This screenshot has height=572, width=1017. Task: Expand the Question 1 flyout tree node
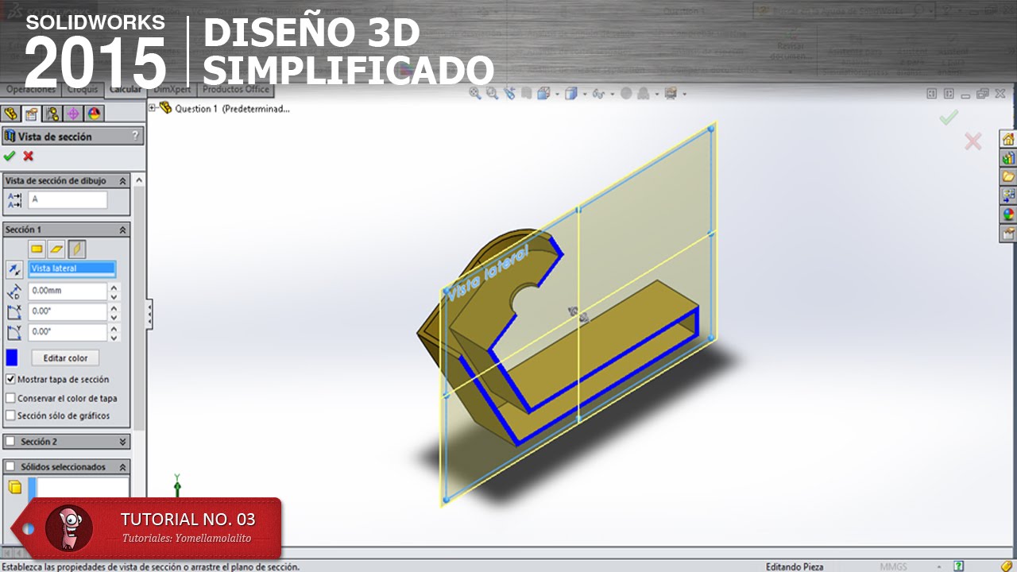click(x=153, y=108)
